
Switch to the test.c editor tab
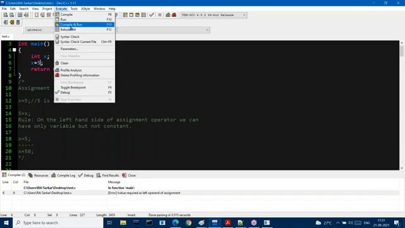click(6, 37)
